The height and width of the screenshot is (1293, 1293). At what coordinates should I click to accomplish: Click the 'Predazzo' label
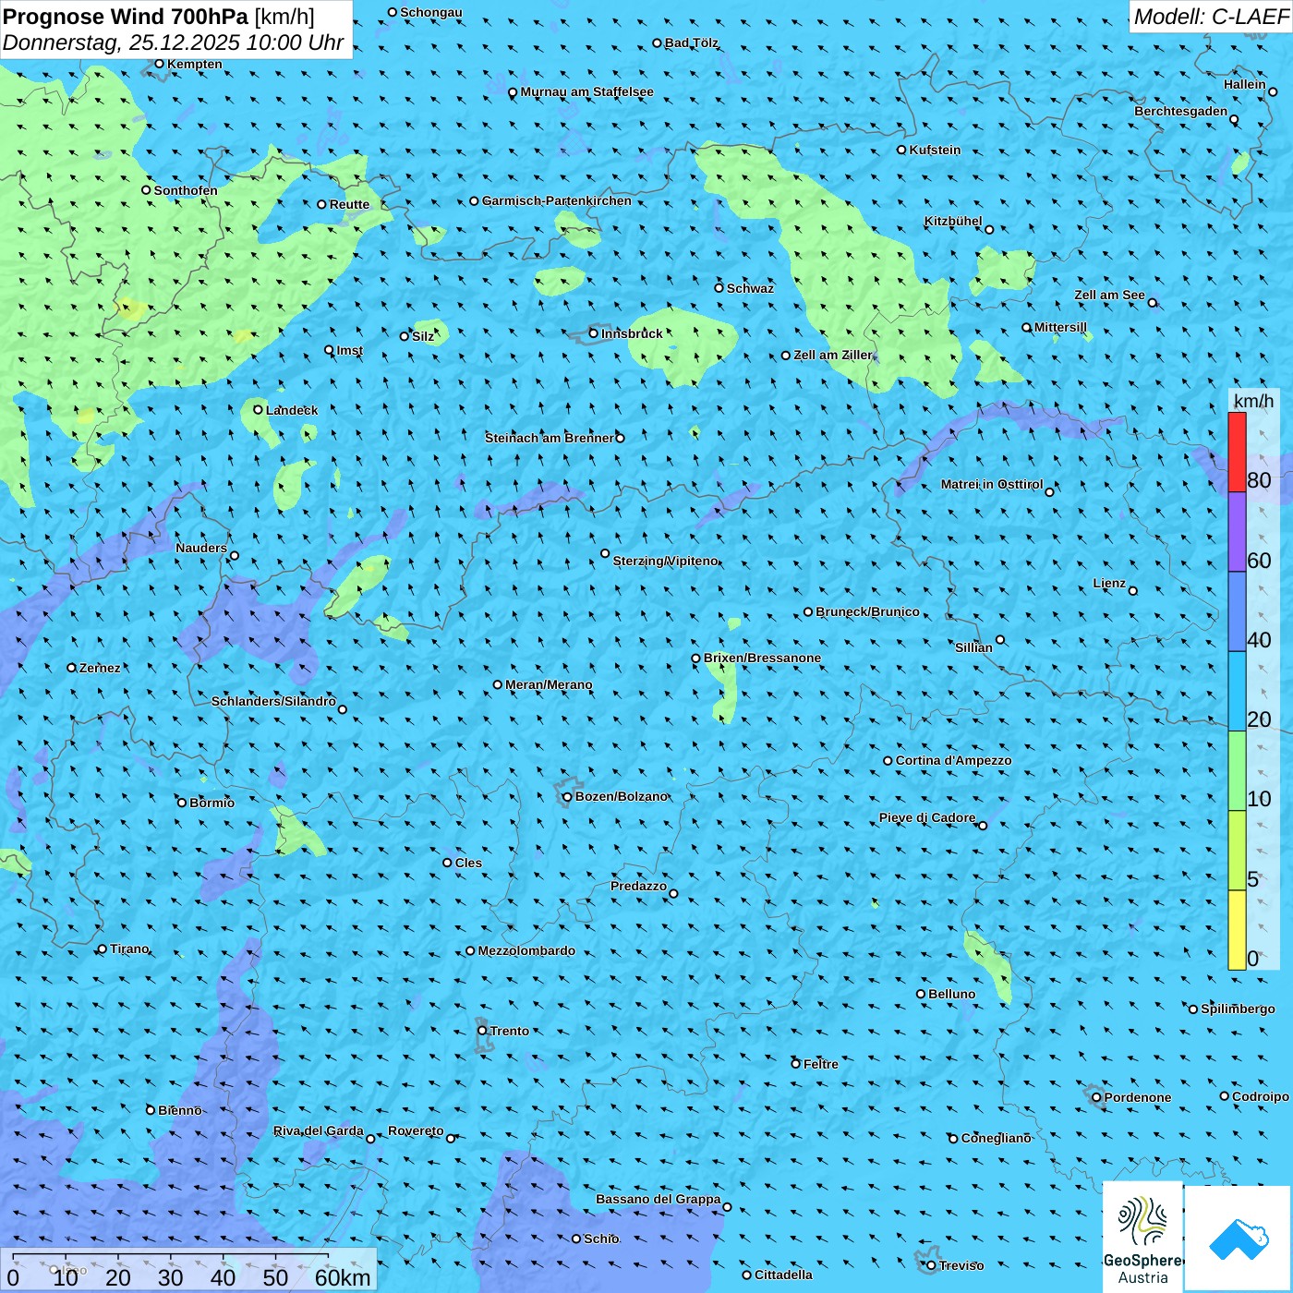638,887
